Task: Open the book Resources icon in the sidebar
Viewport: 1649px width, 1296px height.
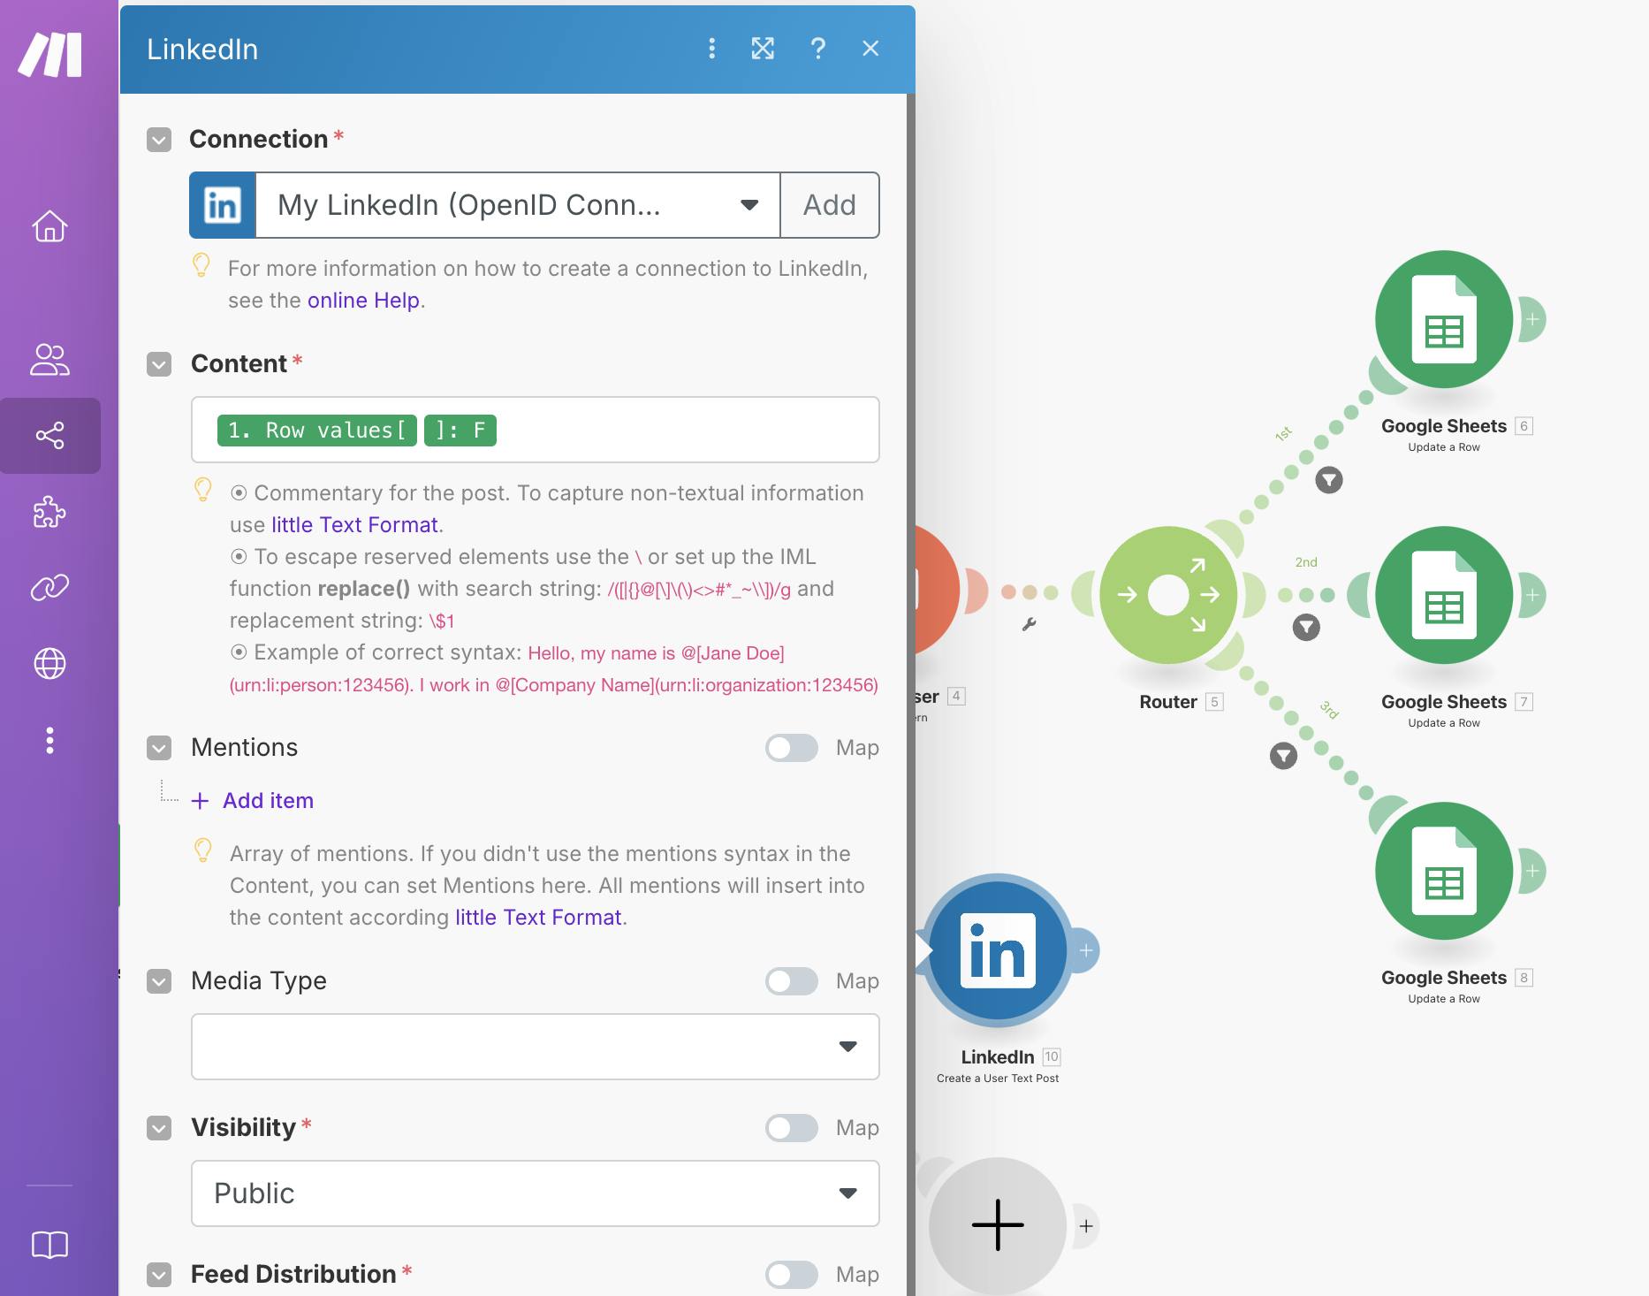Action: tap(49, 1245)
